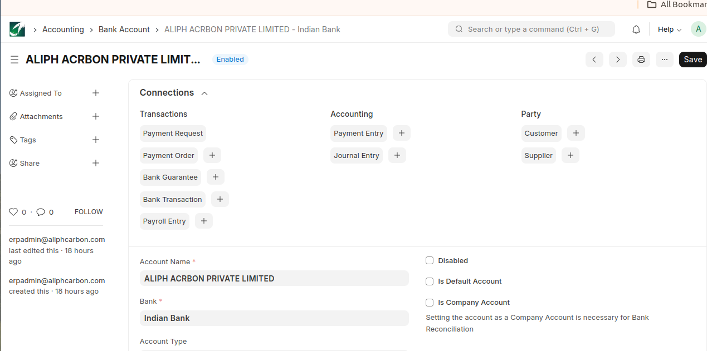The height and width of the screenshot is (351, 707).
Task: Save the bank account
Action: [x=693, y=60]
